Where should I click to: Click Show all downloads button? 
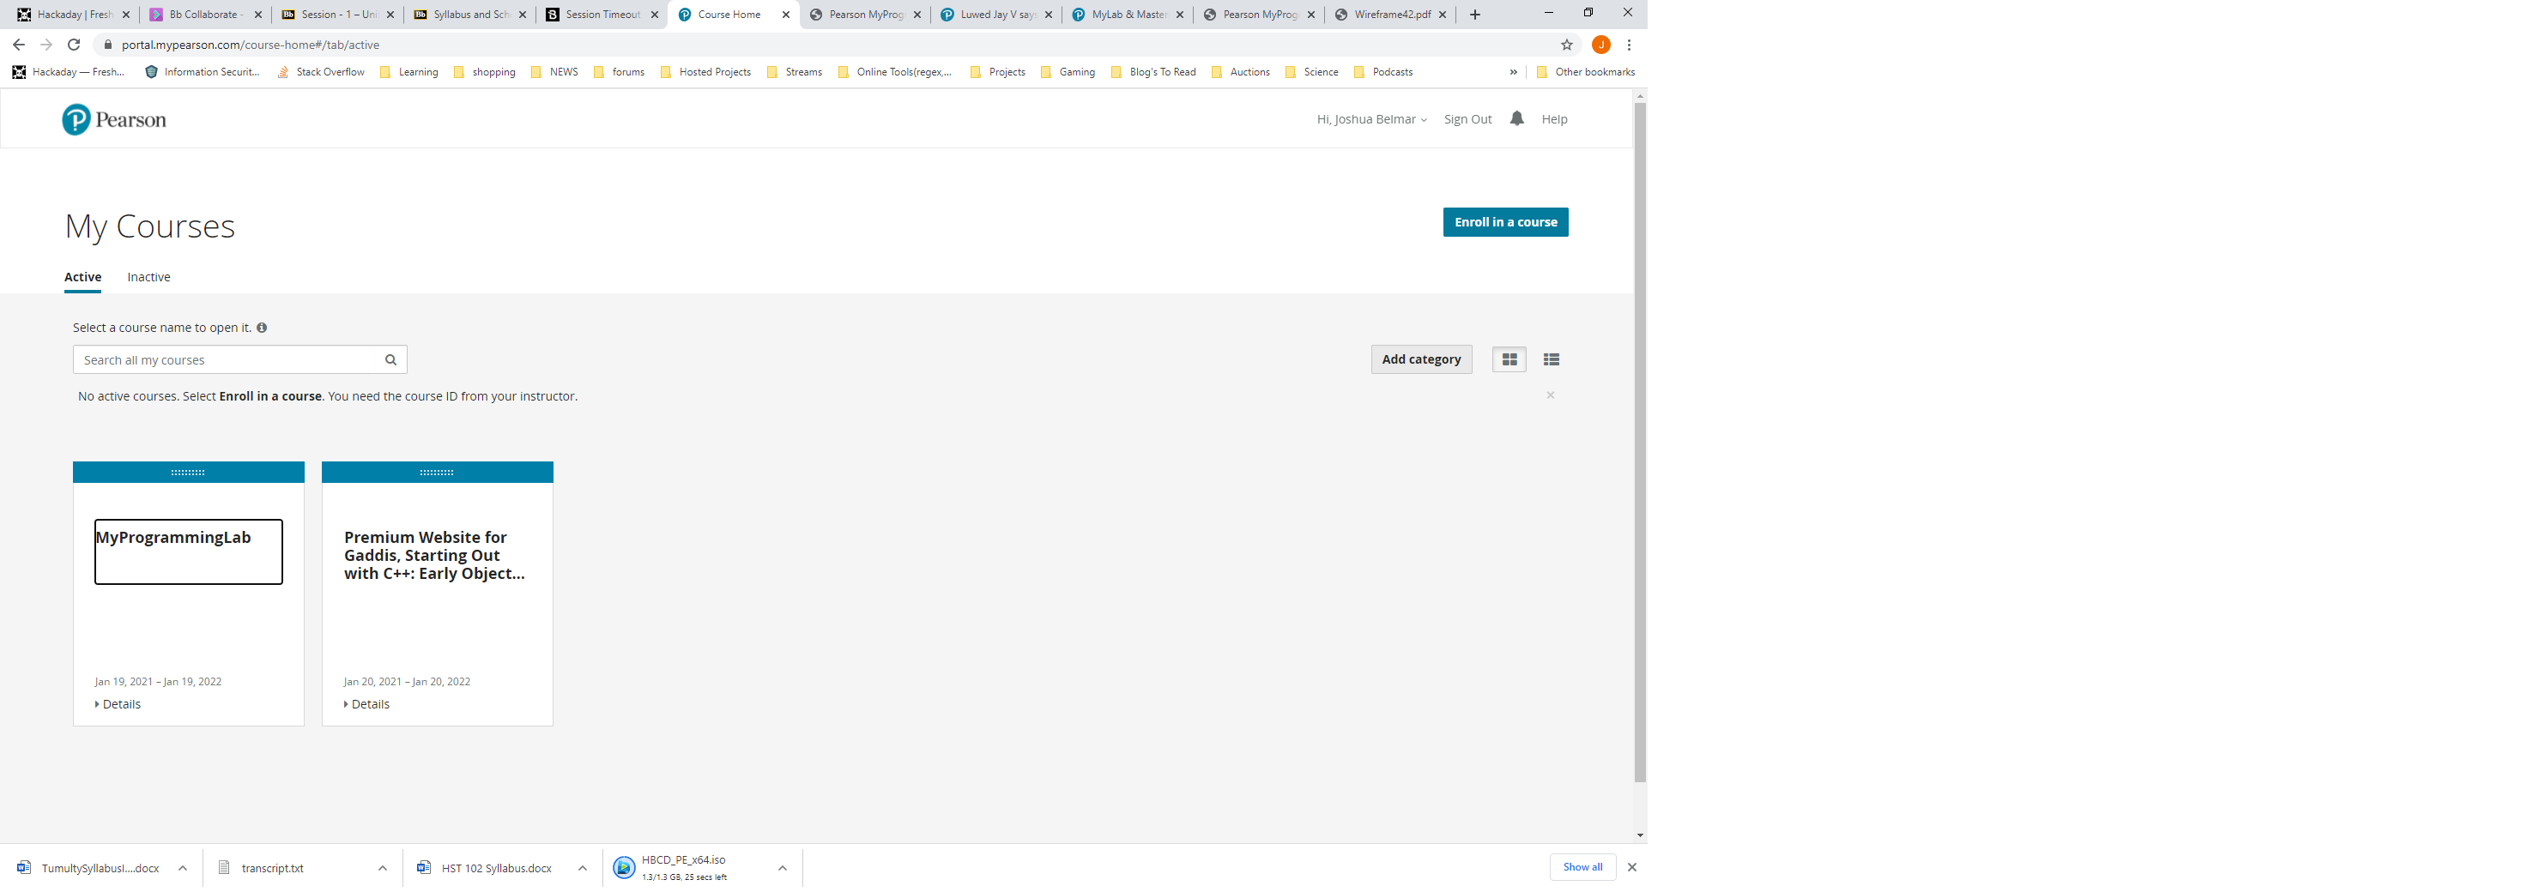[1582, 867]
